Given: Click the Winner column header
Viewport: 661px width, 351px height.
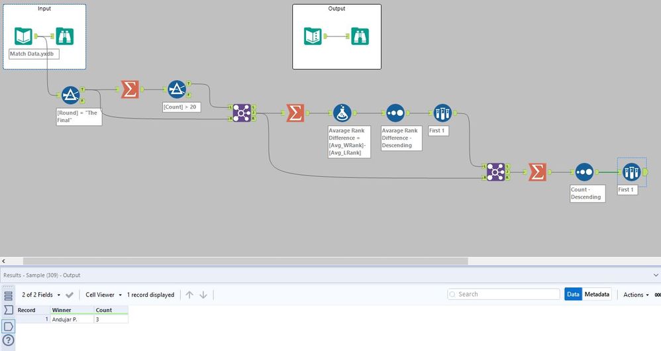Looking at the screenshot, I should (72, 310).
